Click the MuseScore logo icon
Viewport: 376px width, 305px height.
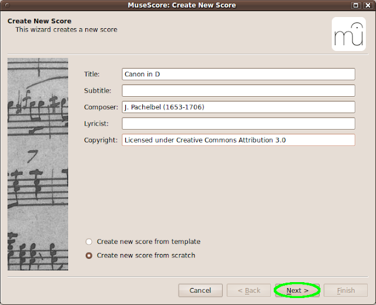coord(348,34)
